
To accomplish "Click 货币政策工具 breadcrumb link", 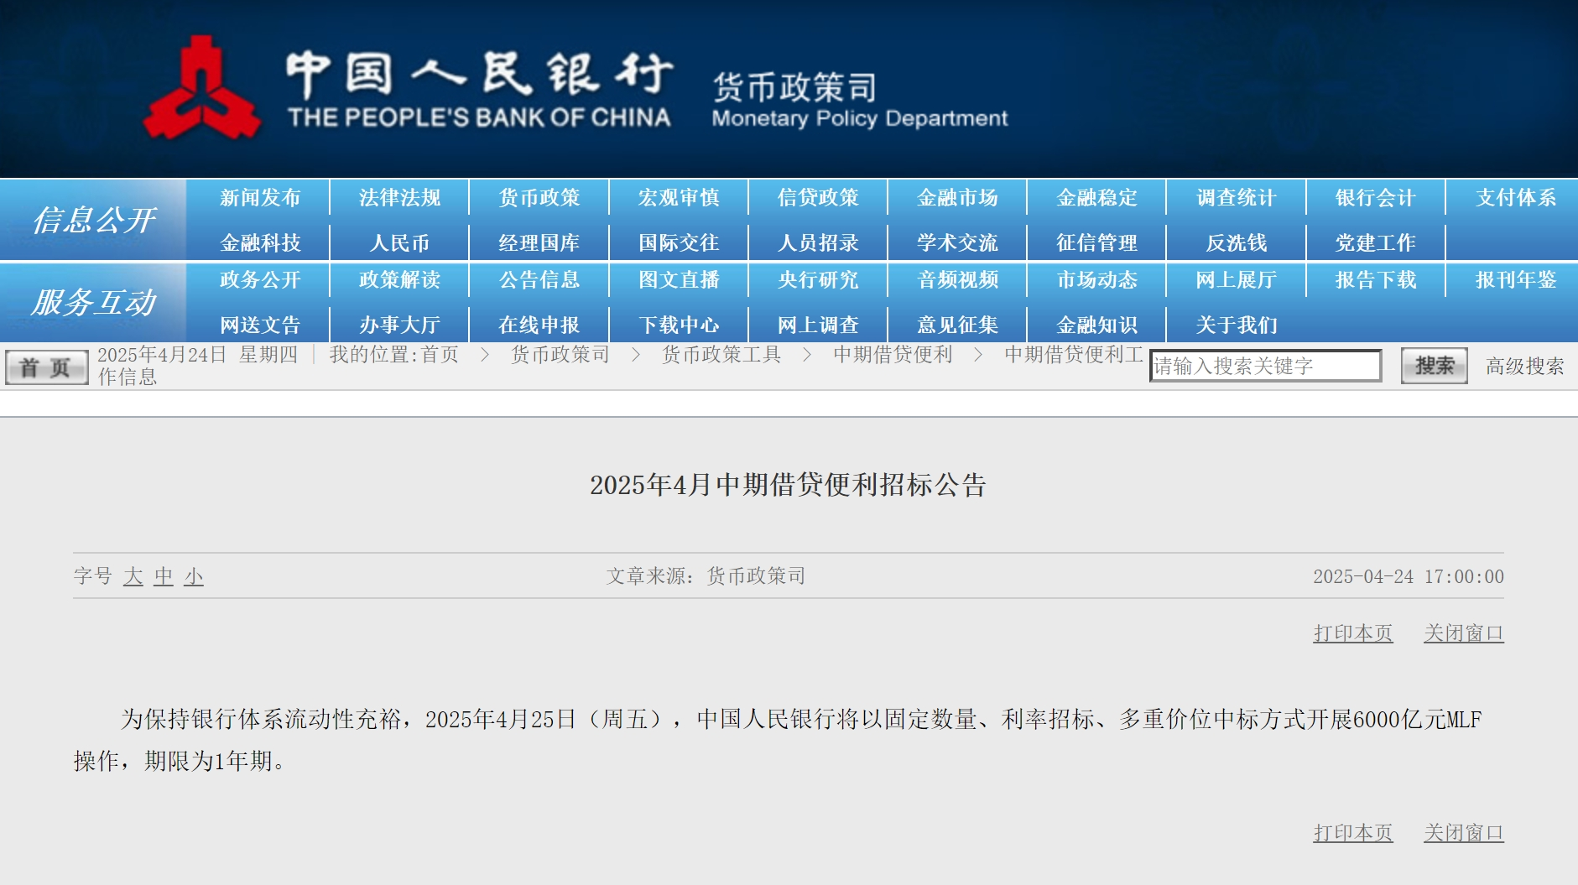I will click(x=721, y=355).
